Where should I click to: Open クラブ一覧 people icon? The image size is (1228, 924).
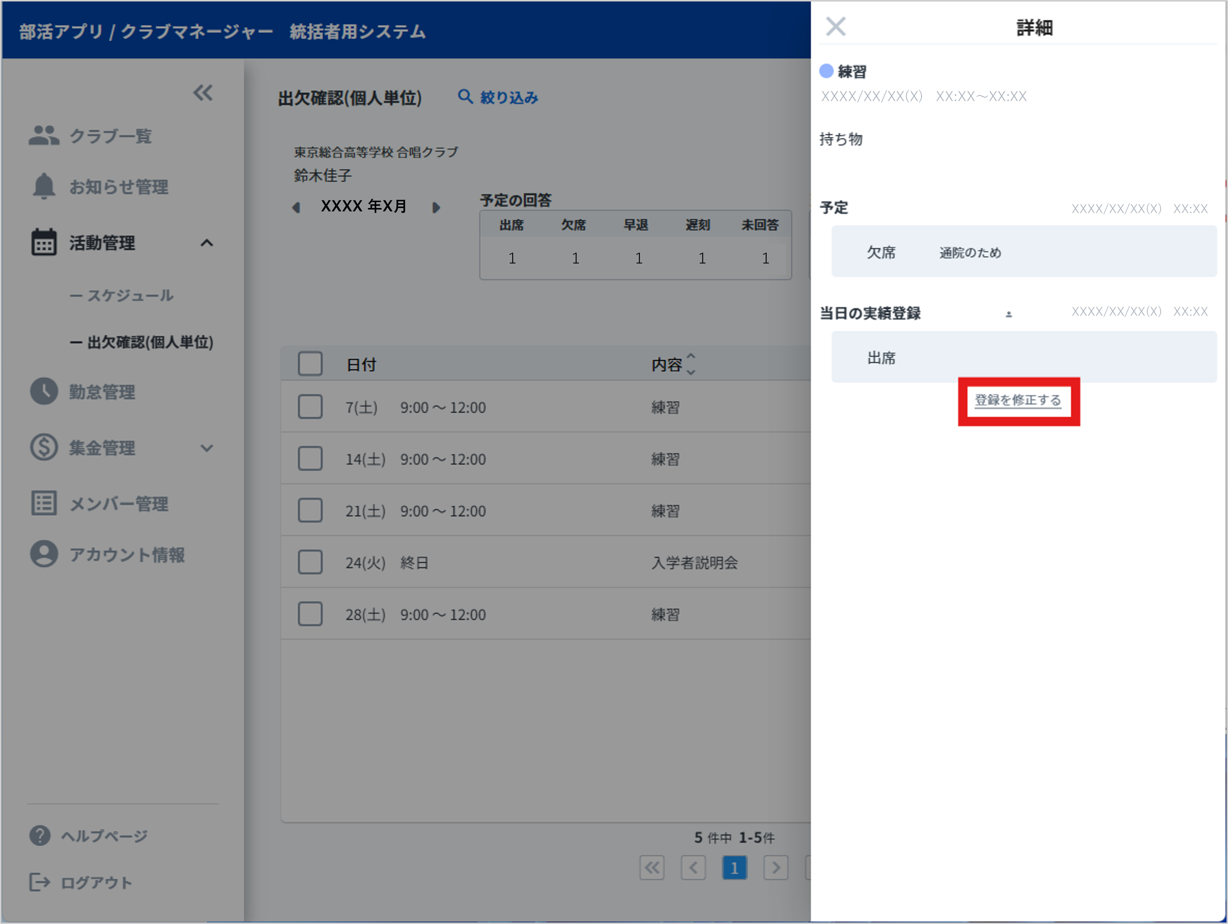[44, 135]
